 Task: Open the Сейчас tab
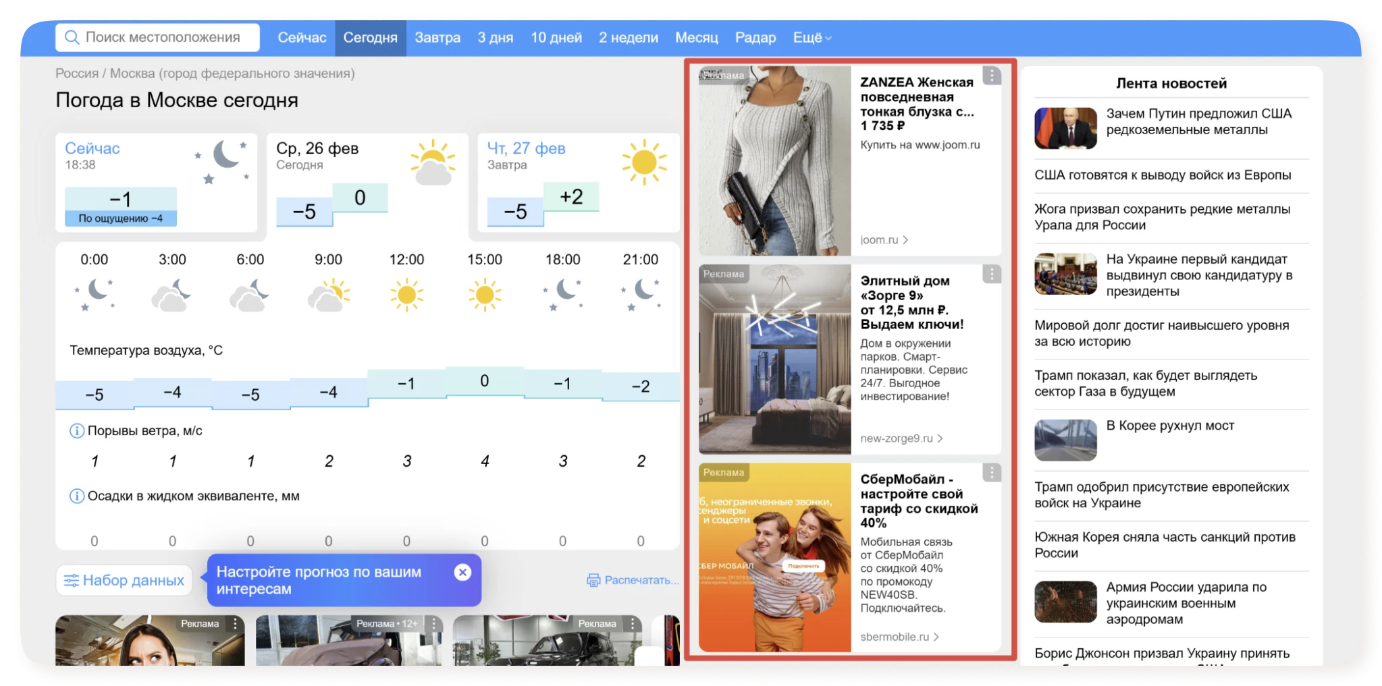302,38
